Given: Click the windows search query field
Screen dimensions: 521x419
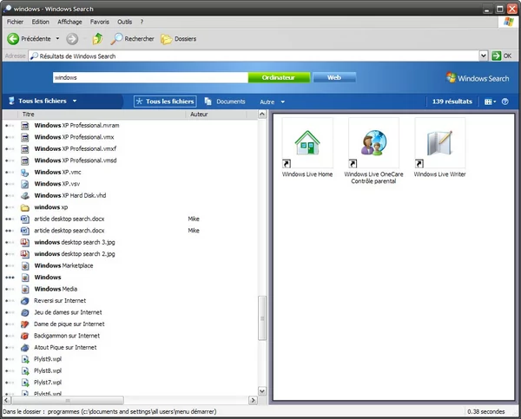Looking at the screenshot, I should tap(150, 77).
